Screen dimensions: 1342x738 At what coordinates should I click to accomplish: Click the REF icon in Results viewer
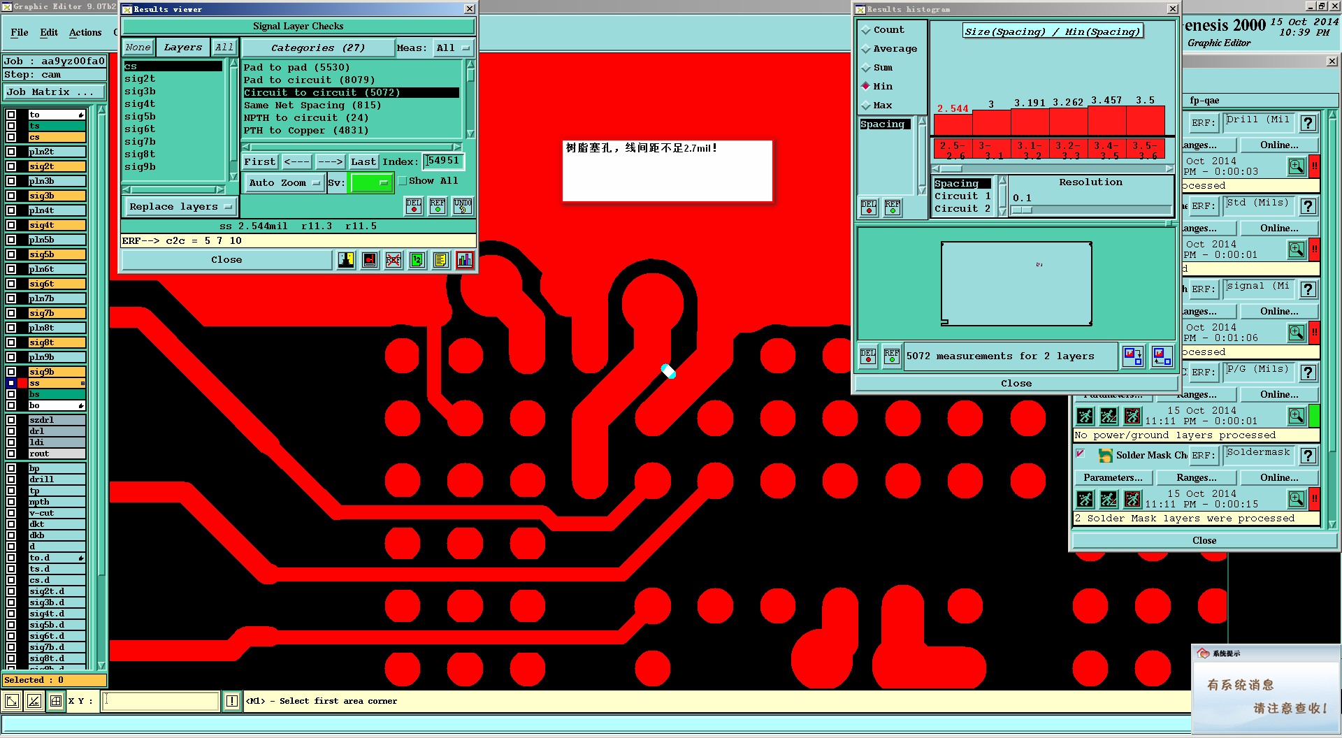[438, 206]
